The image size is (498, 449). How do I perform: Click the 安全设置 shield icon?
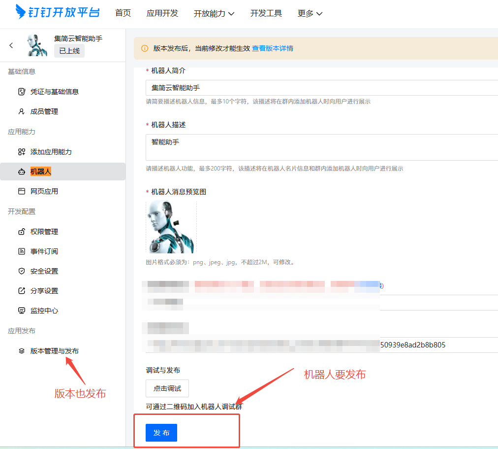[22, 271]
